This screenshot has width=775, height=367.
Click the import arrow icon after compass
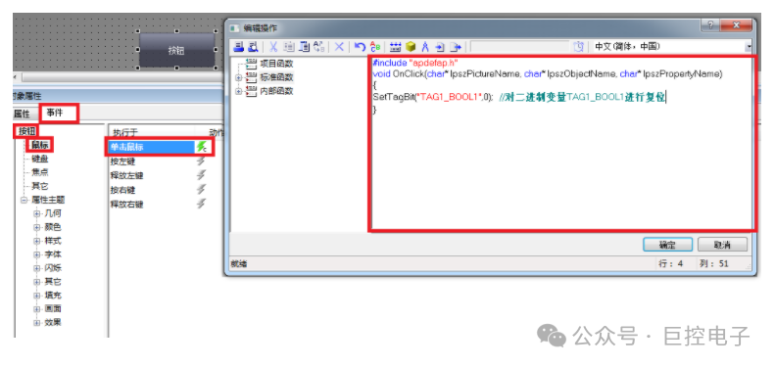439,47
